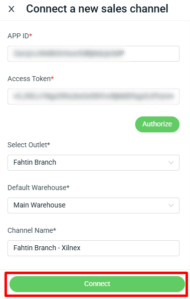Open the Default Warehouse dropdown
This screenshot has width=190, height=299.
pyautogui.click(x=93, y=205)
